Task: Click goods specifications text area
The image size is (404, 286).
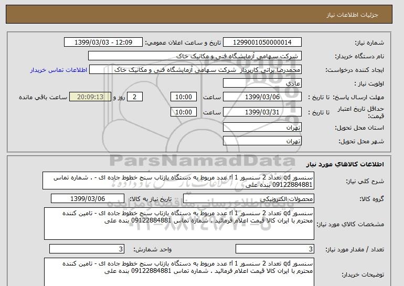Action: click(x=179, y=224)
